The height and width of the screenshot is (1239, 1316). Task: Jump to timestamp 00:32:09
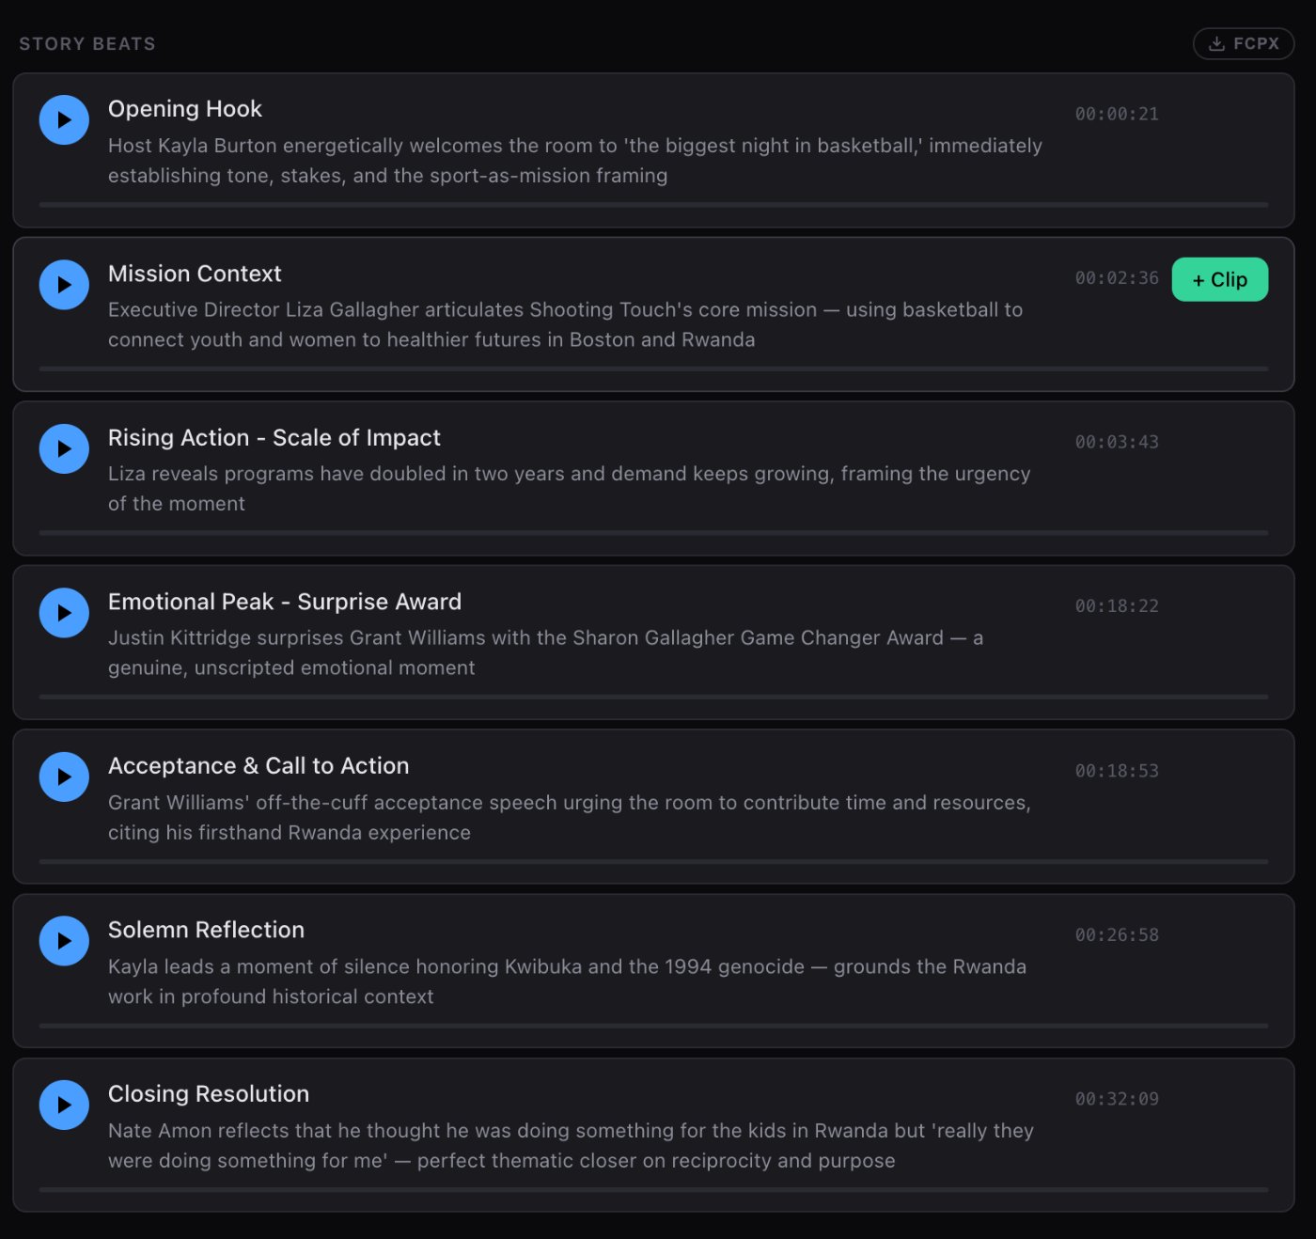point(1117,1099)
